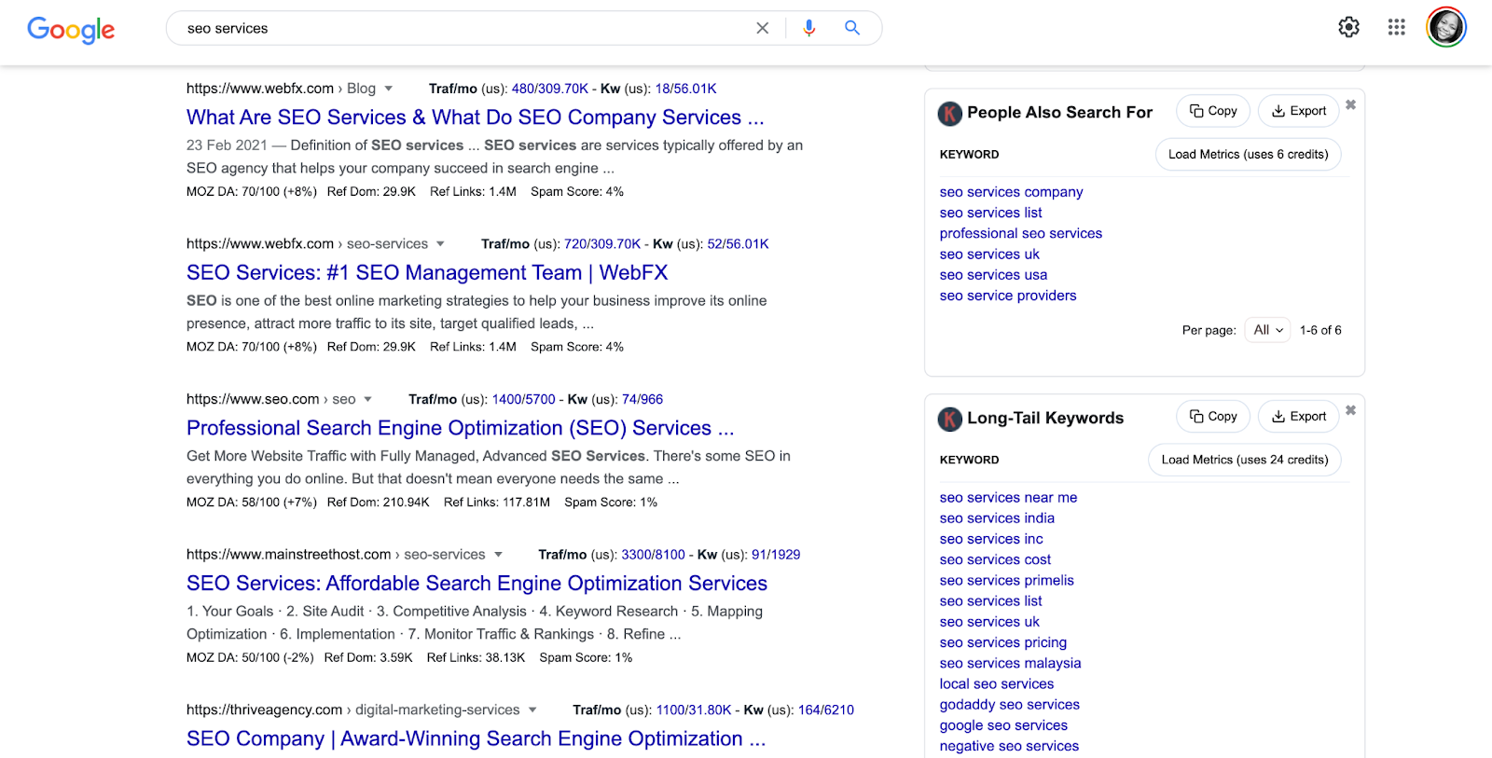Screen dimensions: 1492x758
Task: Search for seo services pricing
Action: pos(1003,642)
